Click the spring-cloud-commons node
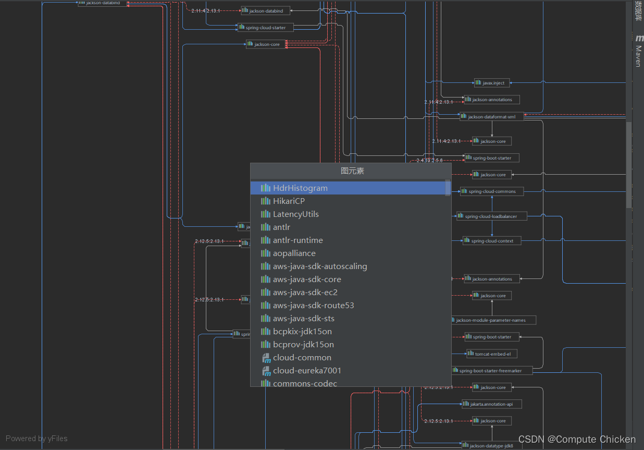Screen dimensions: 644x450 (491, 191)
